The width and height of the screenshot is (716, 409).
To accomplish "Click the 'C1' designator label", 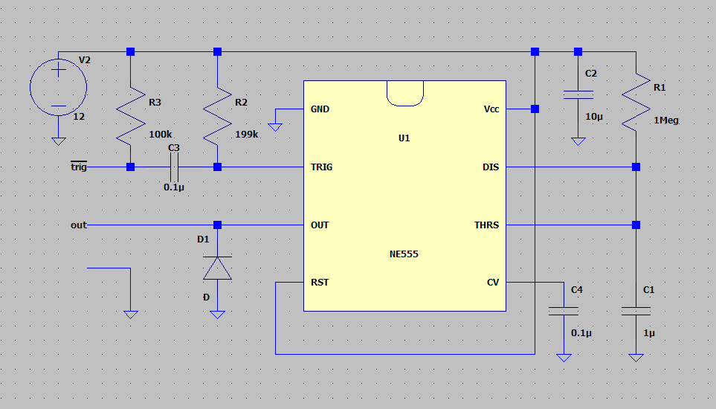I will pyautogui.click(x=649, y=290).
